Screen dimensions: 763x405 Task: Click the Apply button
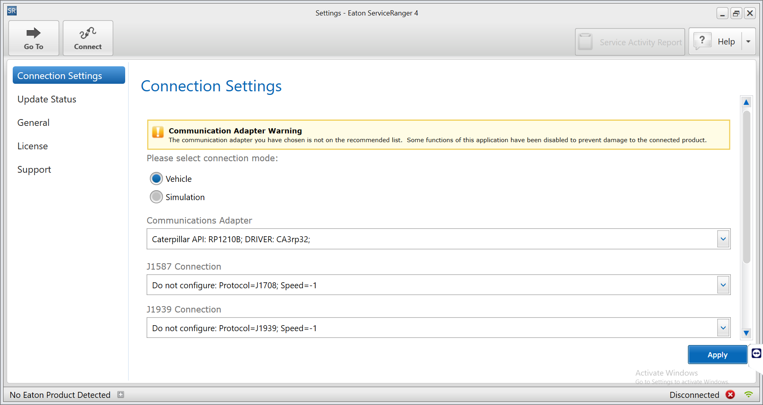coord(717,355)
